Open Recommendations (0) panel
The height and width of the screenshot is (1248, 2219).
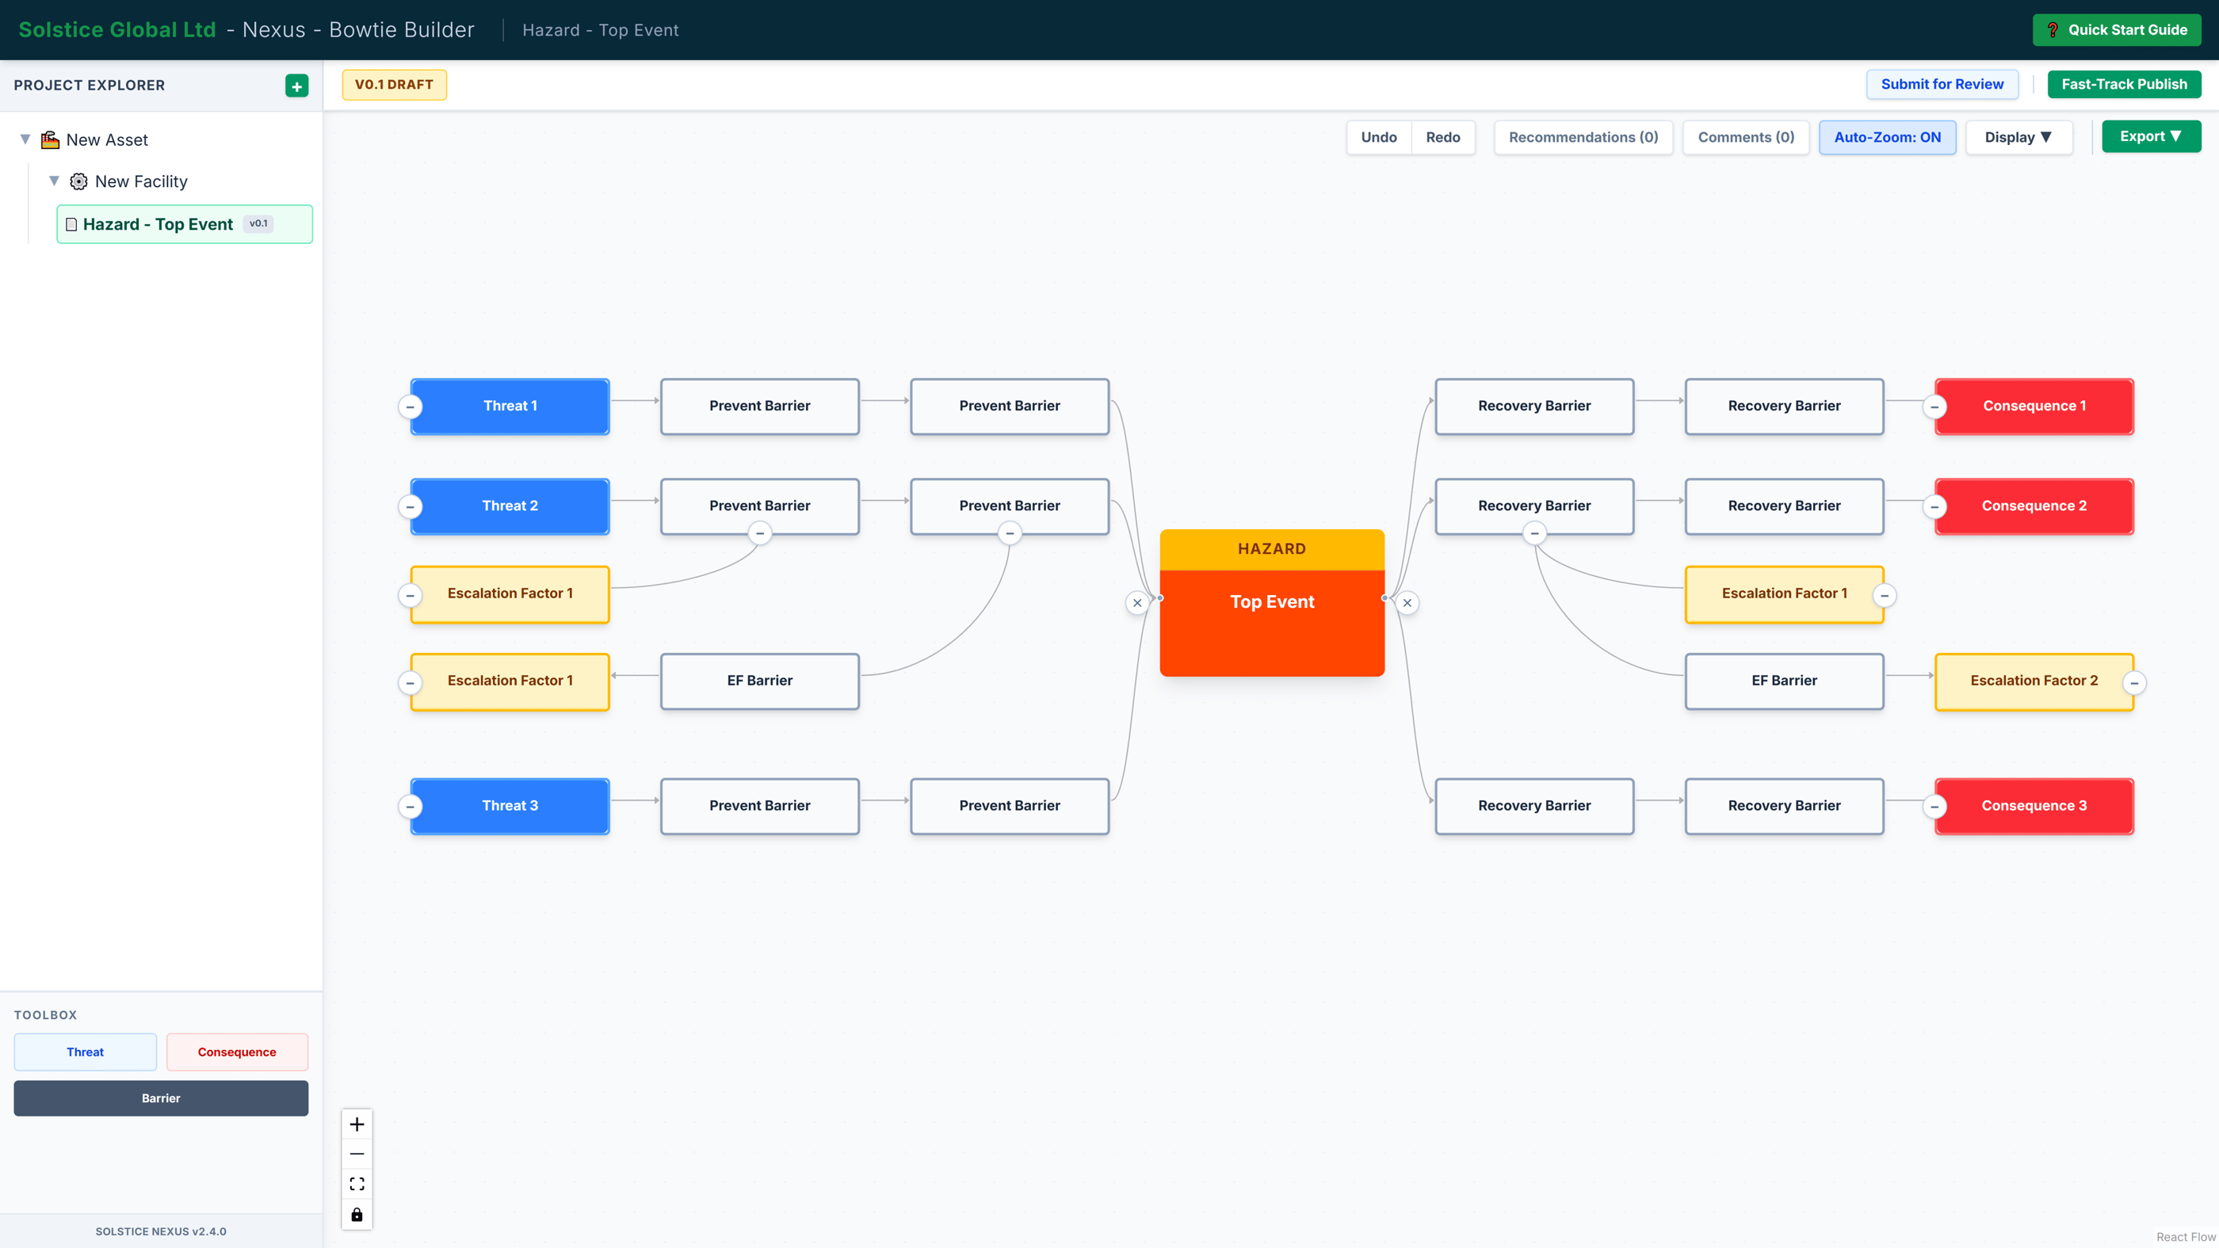1583,137
